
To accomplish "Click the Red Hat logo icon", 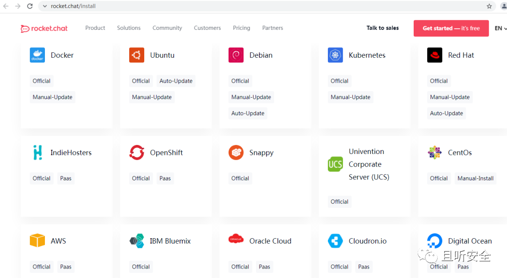I will [x=434, y=55].
